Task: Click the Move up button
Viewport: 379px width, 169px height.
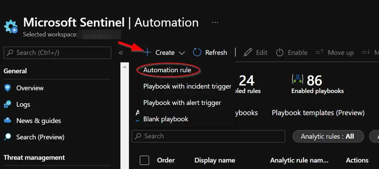Action: [x=335, y=52]
